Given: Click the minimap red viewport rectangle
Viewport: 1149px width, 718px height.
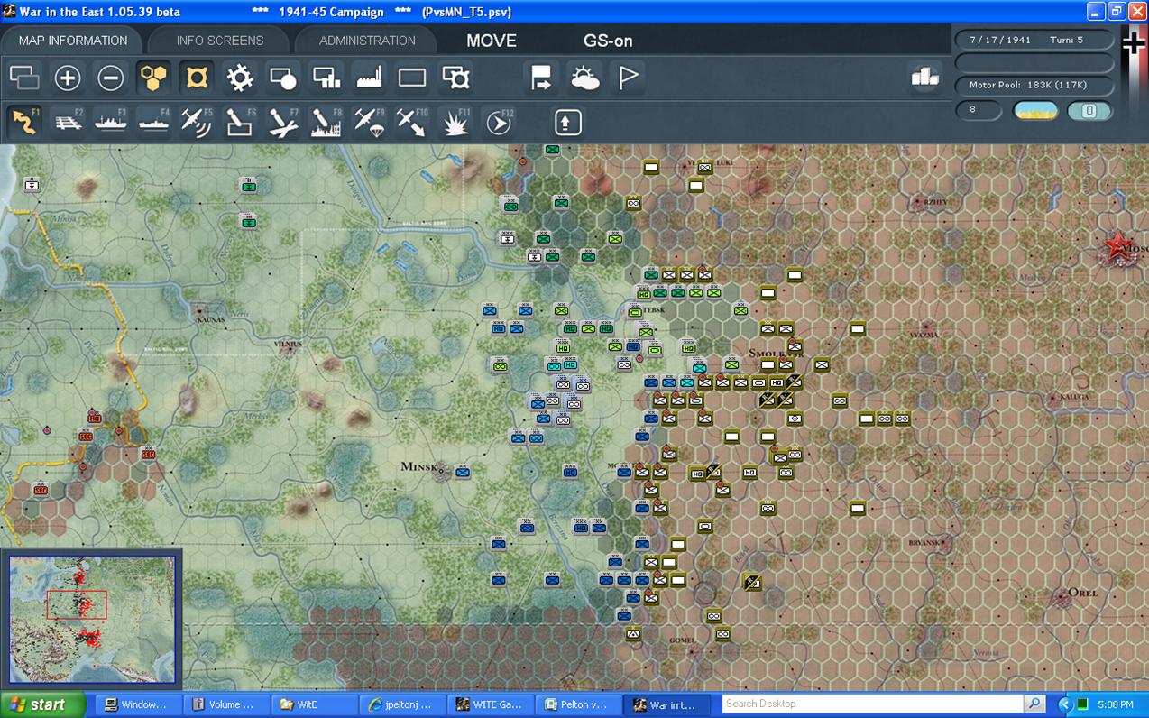Looking at the screenshot, I should [x=77, y=604].
